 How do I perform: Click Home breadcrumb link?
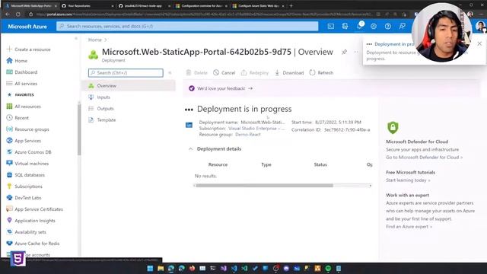pyautogui.click(x=94, y=40)
